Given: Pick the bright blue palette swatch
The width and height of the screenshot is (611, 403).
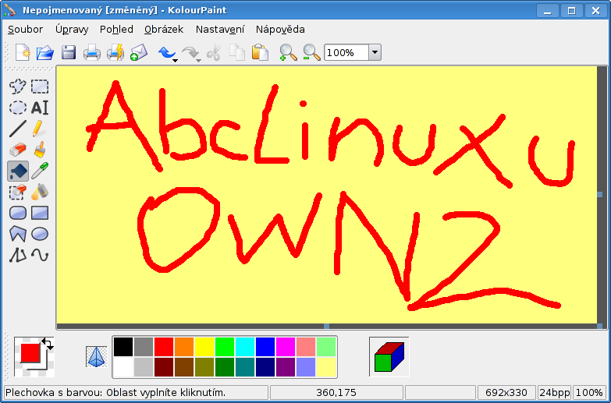Looking at the screenshot, I should pos(265,347).
